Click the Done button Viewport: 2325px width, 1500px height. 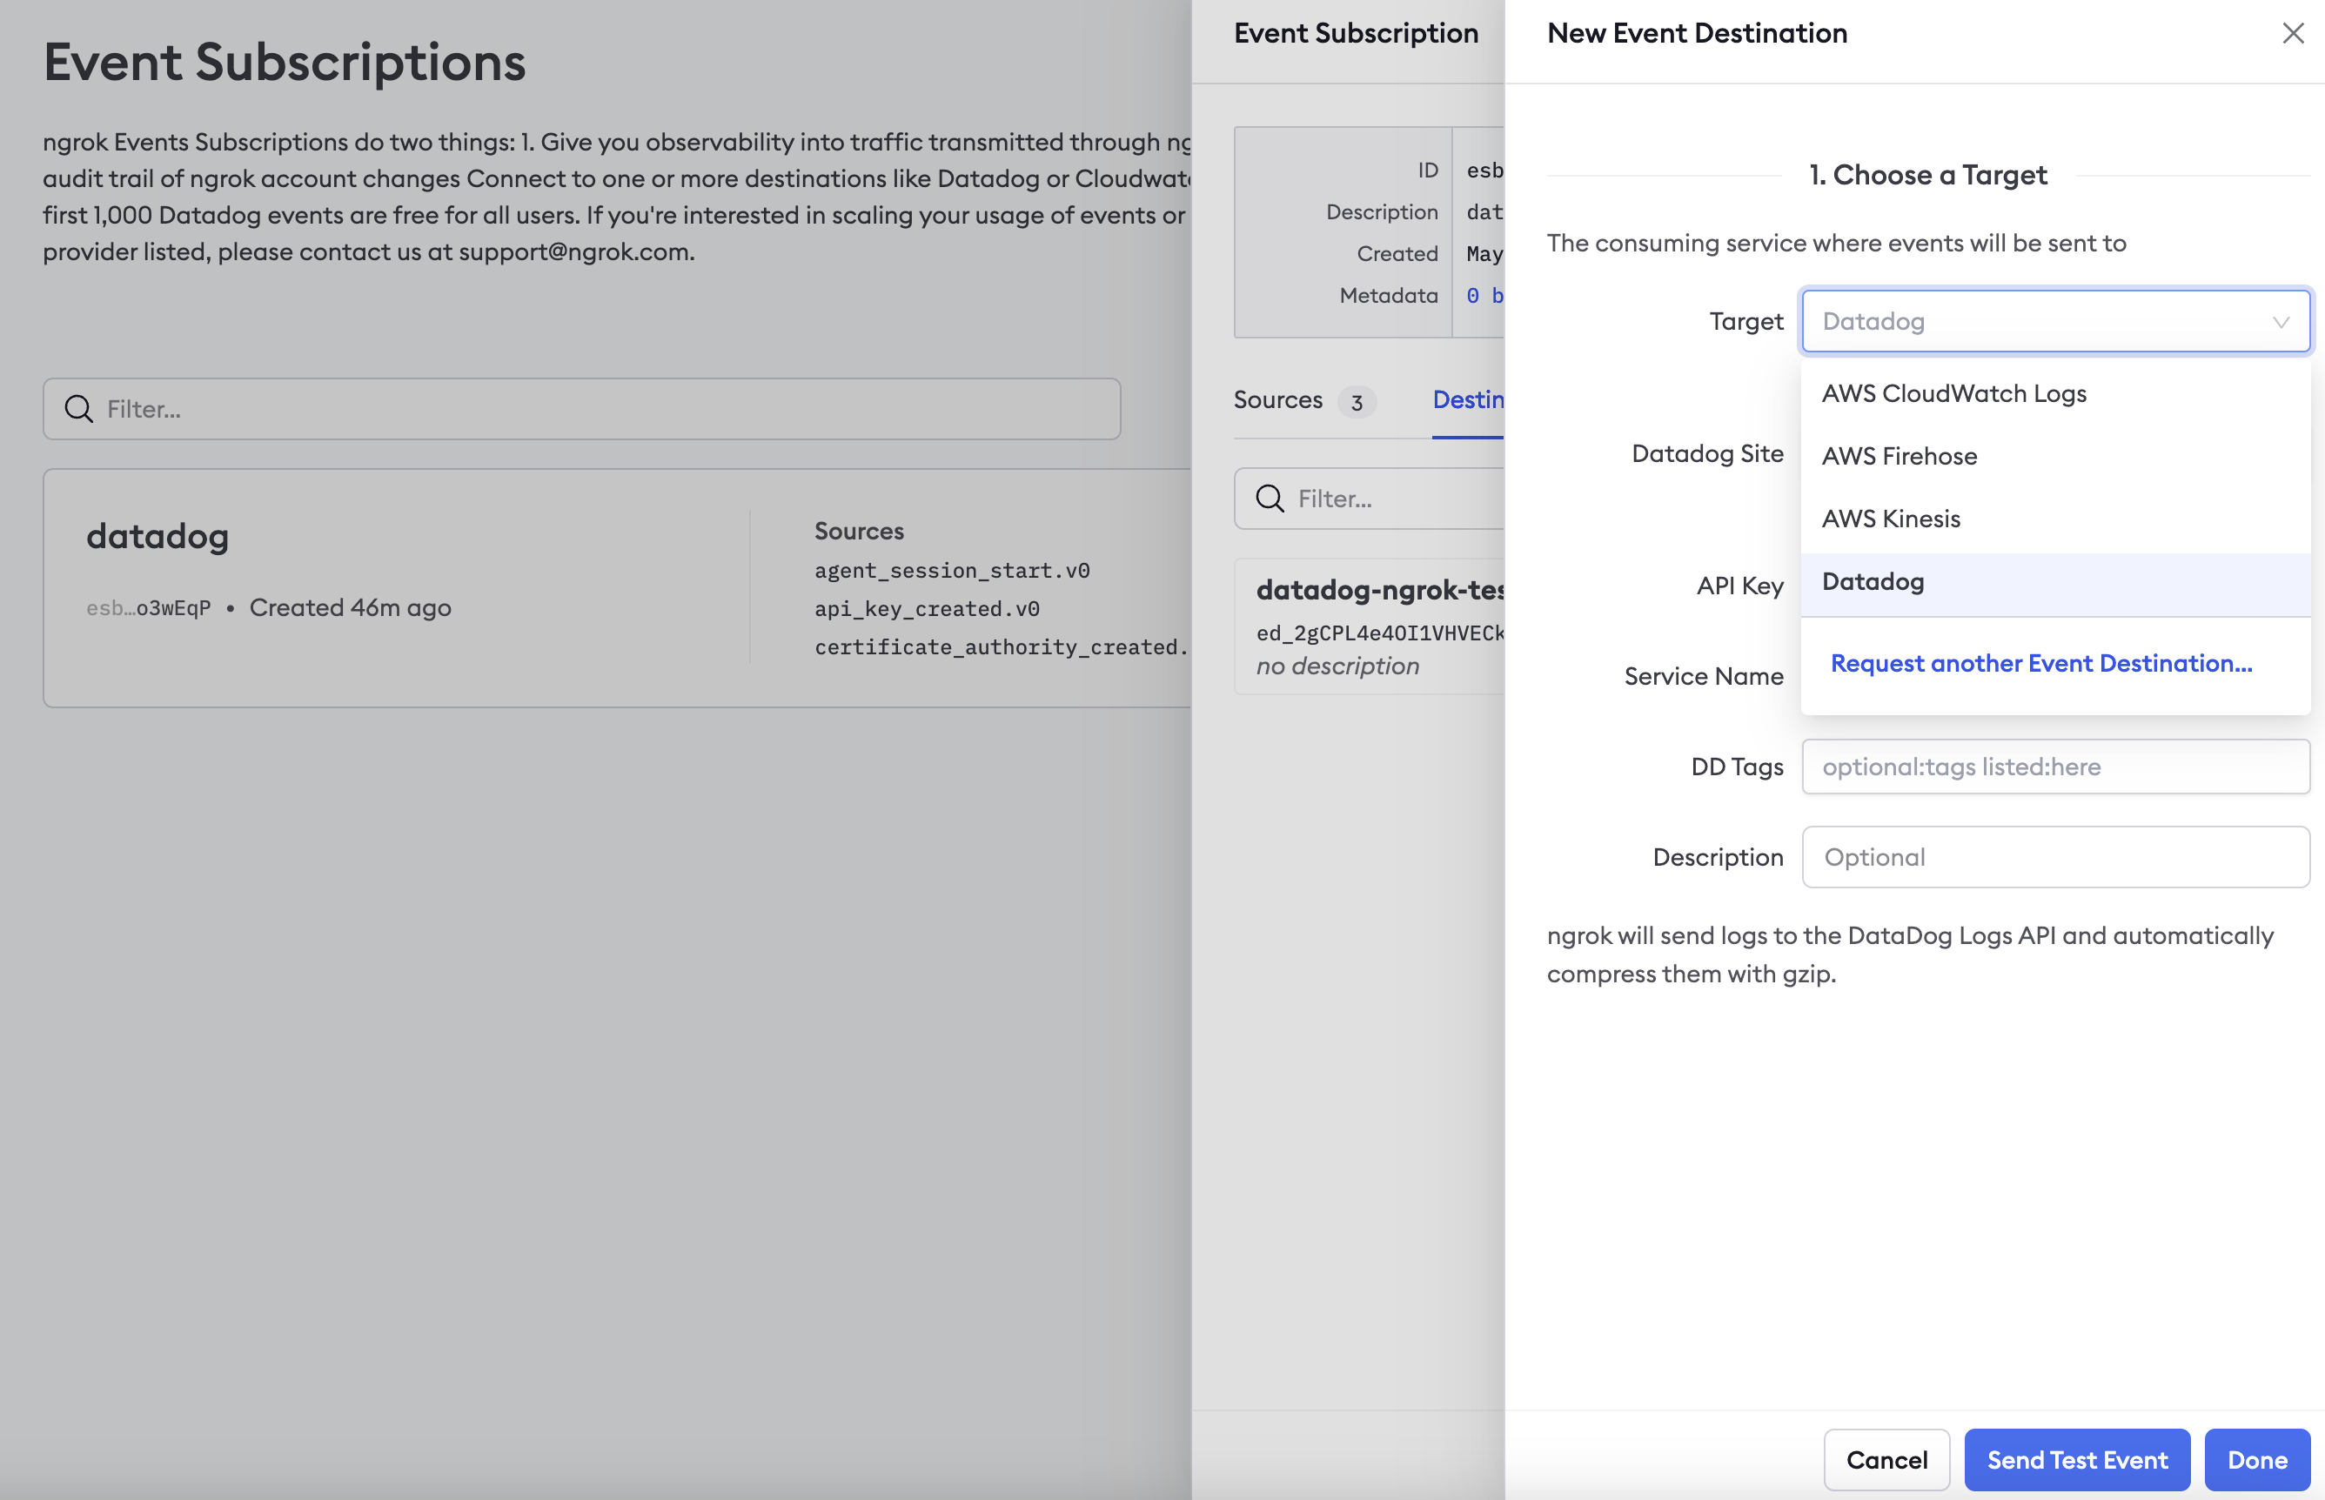[2256, 1459]
